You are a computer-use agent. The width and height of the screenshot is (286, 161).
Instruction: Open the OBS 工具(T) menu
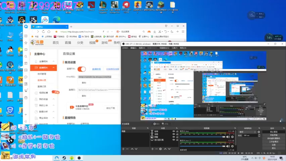174,48
